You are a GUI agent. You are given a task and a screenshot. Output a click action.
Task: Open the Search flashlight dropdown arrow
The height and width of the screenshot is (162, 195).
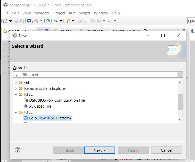tap(73, 21)
